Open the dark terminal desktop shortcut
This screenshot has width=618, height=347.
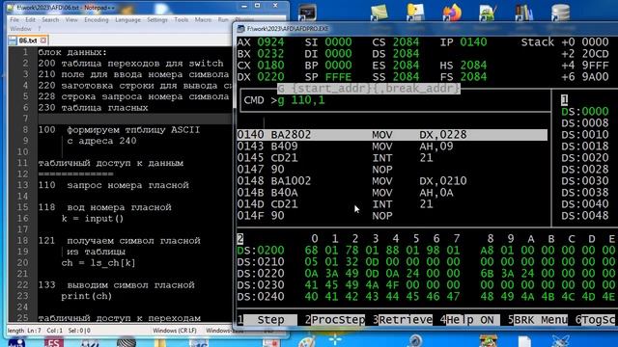(307, 13)
